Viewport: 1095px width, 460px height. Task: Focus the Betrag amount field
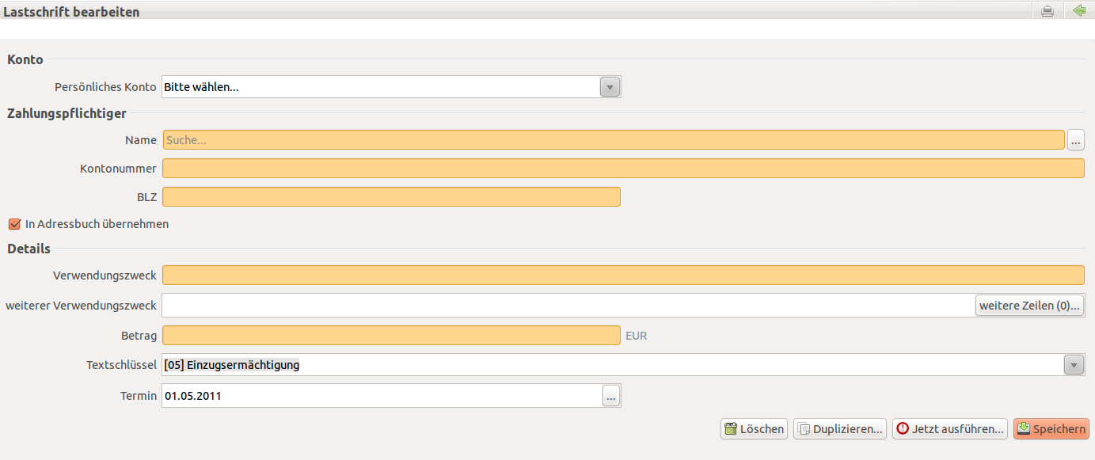click(x=391, y=335)
